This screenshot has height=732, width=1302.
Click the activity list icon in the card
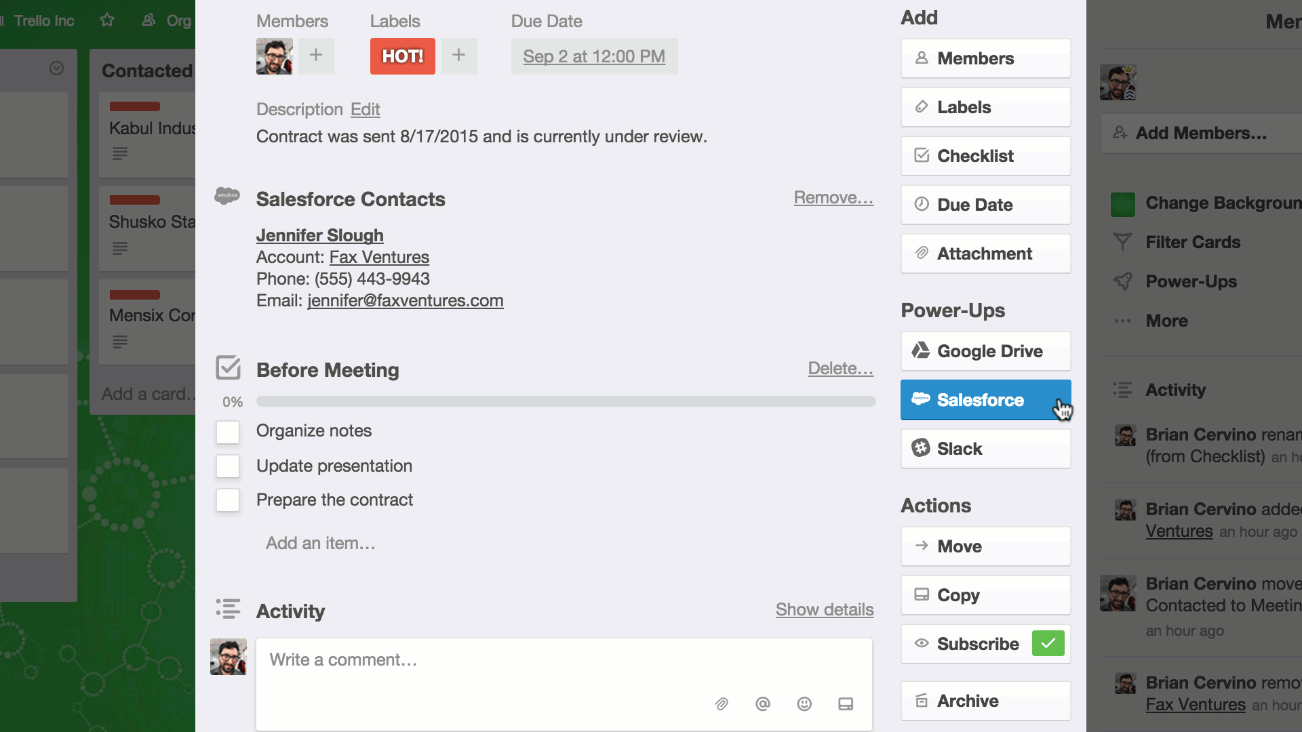point(228,609)
